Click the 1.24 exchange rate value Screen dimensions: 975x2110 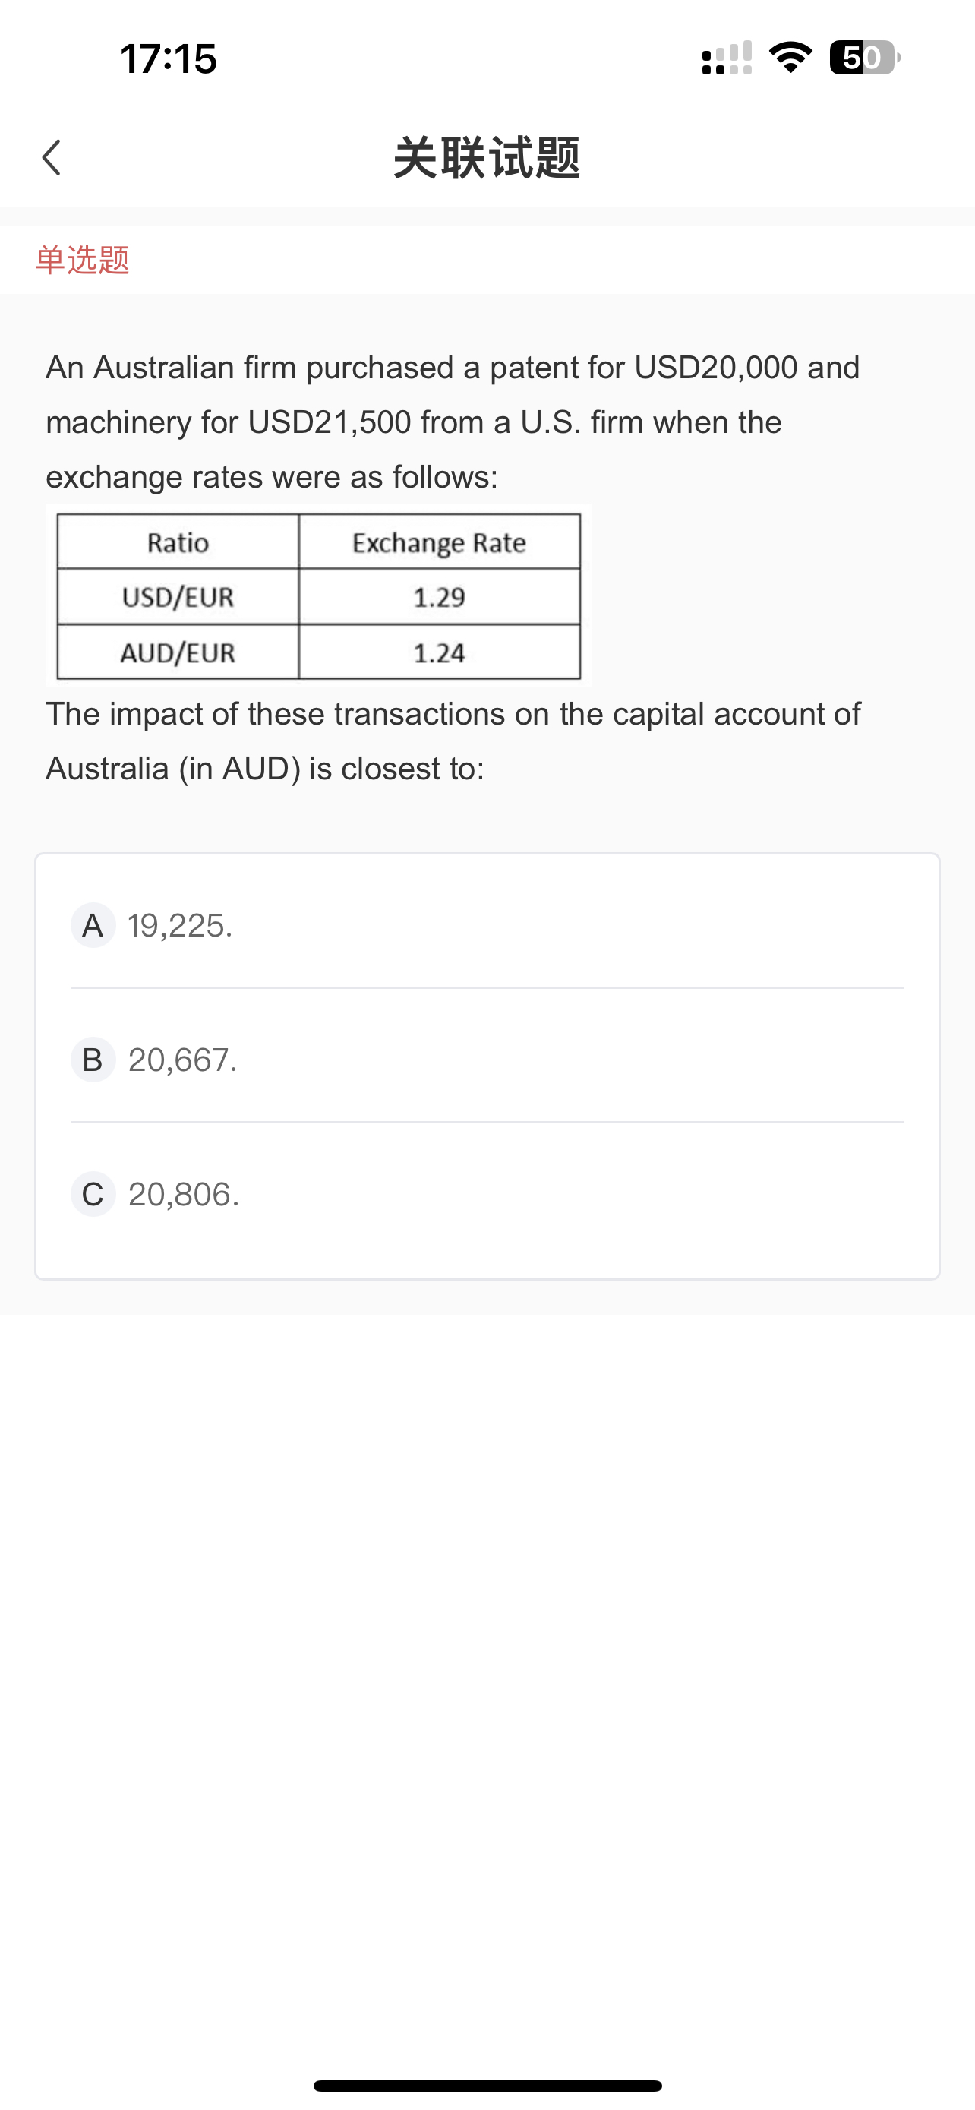[439, 652]
